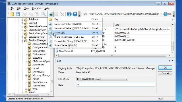This screenshot has width=182, height=102.
Task: Open the Path history dropdown arrow
Action: click(x=161, y=14)
